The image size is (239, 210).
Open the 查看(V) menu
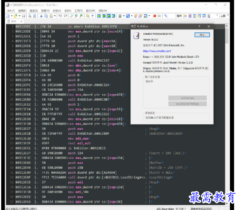tap(45, 10)
